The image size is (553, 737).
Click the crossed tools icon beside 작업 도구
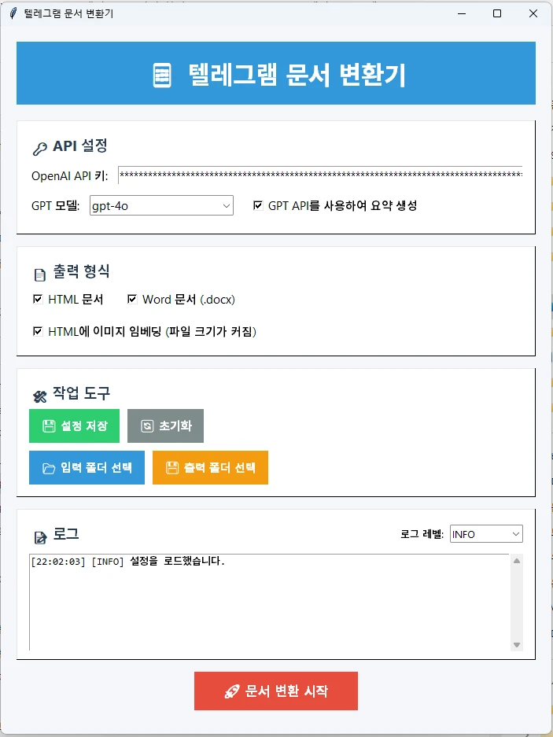39,393
